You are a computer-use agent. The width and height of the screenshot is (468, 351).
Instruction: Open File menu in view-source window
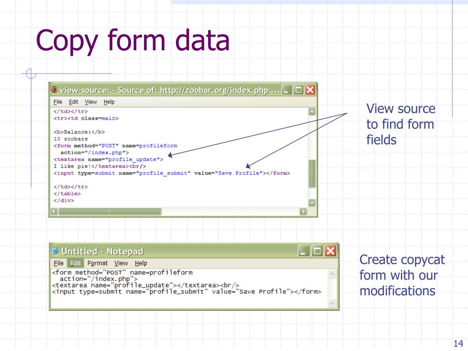[58, 102]
